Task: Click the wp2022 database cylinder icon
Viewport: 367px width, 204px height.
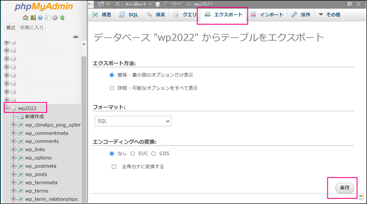Action: pos(13,108)
